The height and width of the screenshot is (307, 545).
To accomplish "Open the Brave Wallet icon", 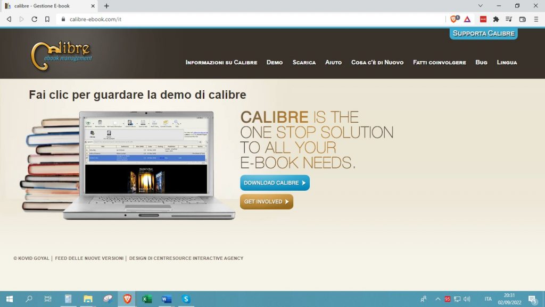I will (523, 18).
